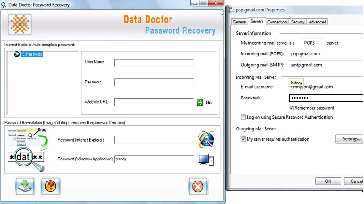The image size is (364, 204).
Task: Click the Password (Windows Application) field containing britney
Action: tap(154, 159)
